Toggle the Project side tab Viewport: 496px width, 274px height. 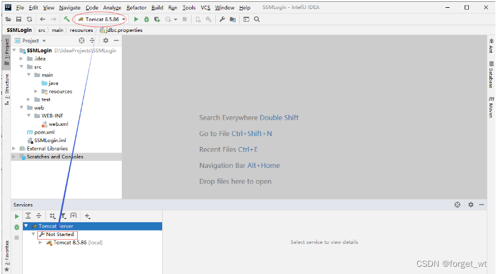[7, 52]
